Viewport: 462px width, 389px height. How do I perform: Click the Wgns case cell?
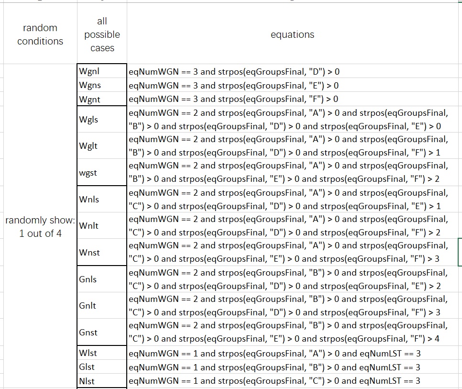[x=102, y=85]
